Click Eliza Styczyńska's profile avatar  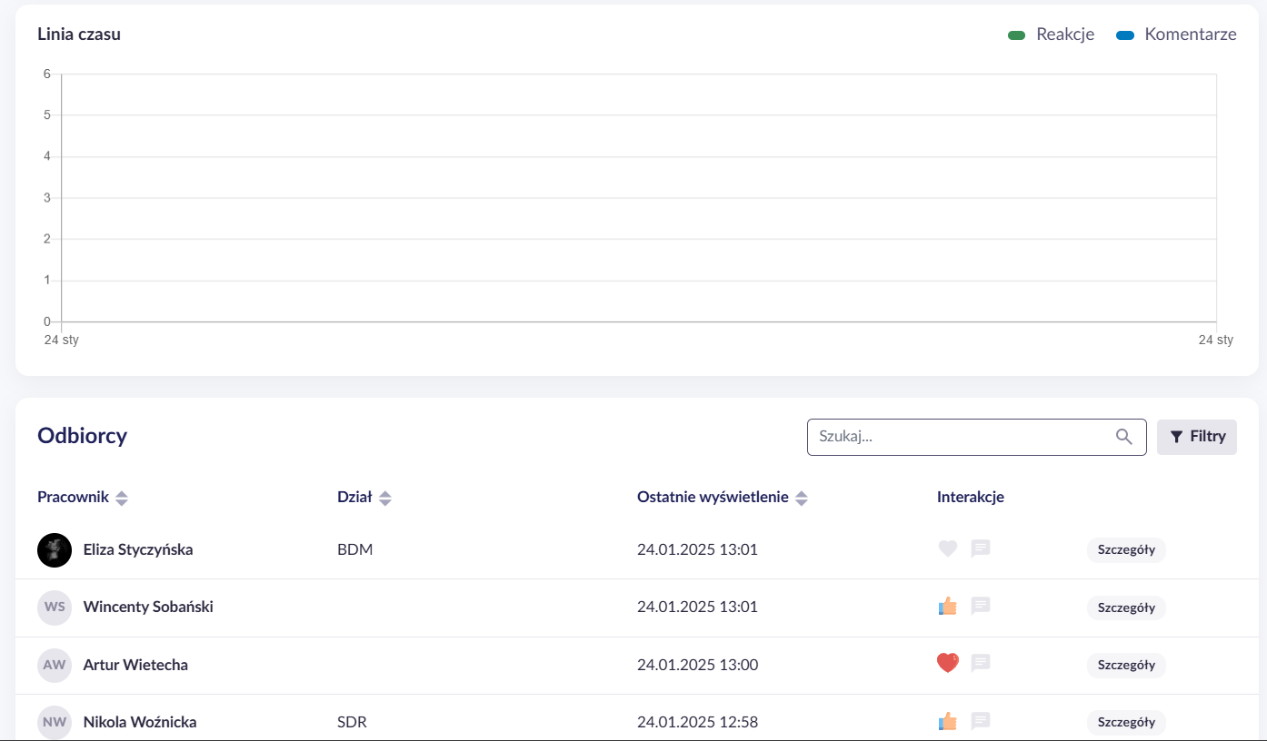coord(55,549)
